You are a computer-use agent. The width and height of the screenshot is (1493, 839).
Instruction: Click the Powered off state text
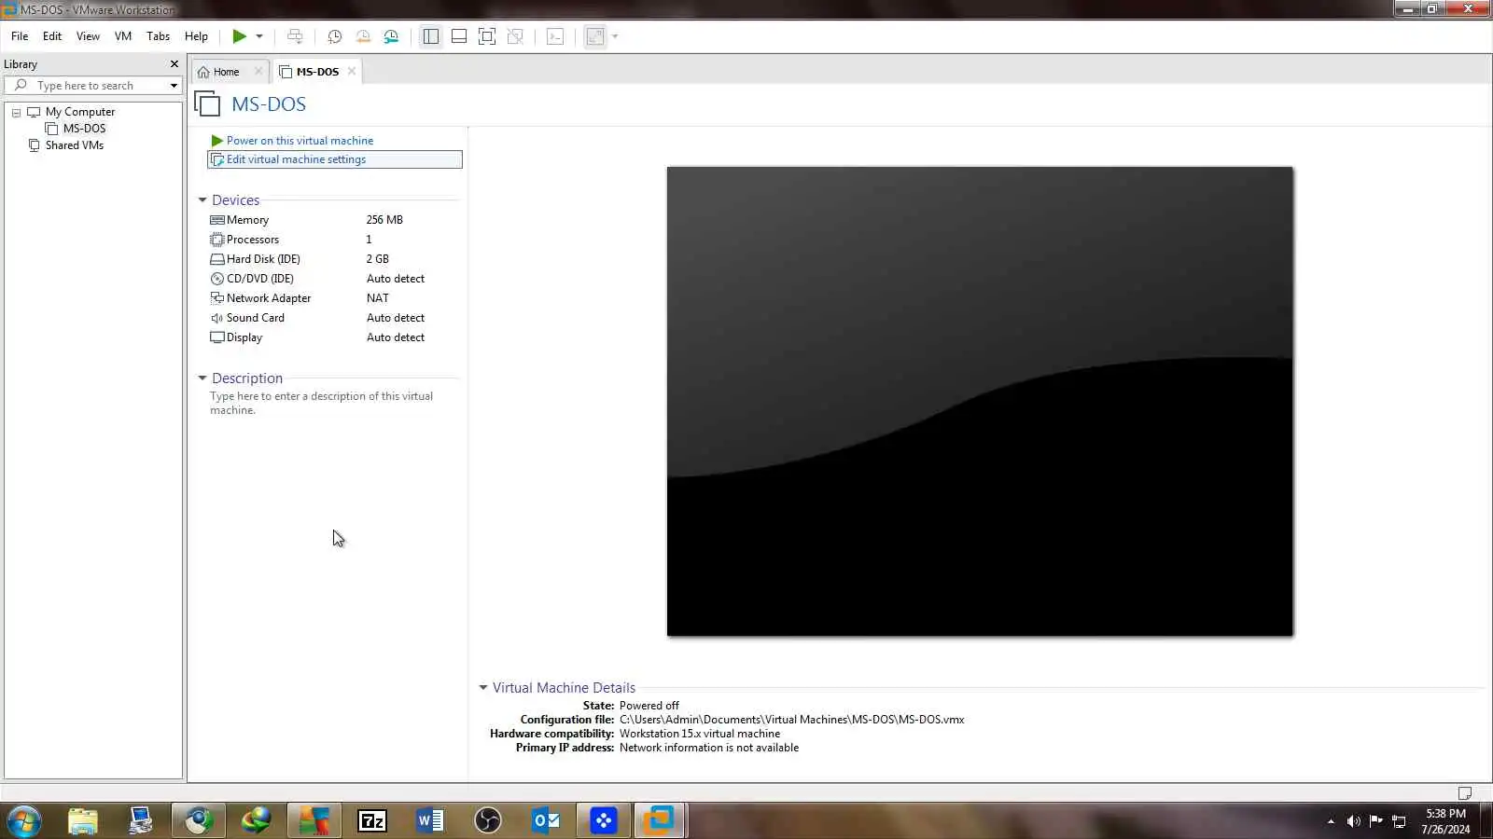click(x=649, y=706)
